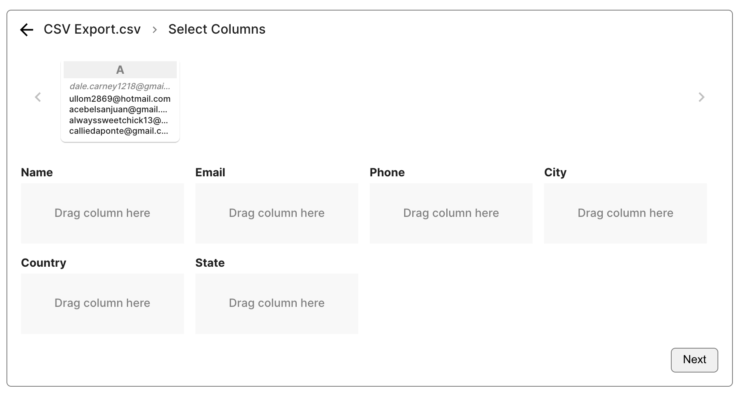Click the dale.carney1218 entry in column A
The image size is (741, 394).
[120, 86]
